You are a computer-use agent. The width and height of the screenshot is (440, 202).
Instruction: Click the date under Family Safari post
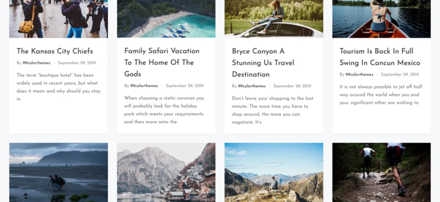[x=185, y=86]
